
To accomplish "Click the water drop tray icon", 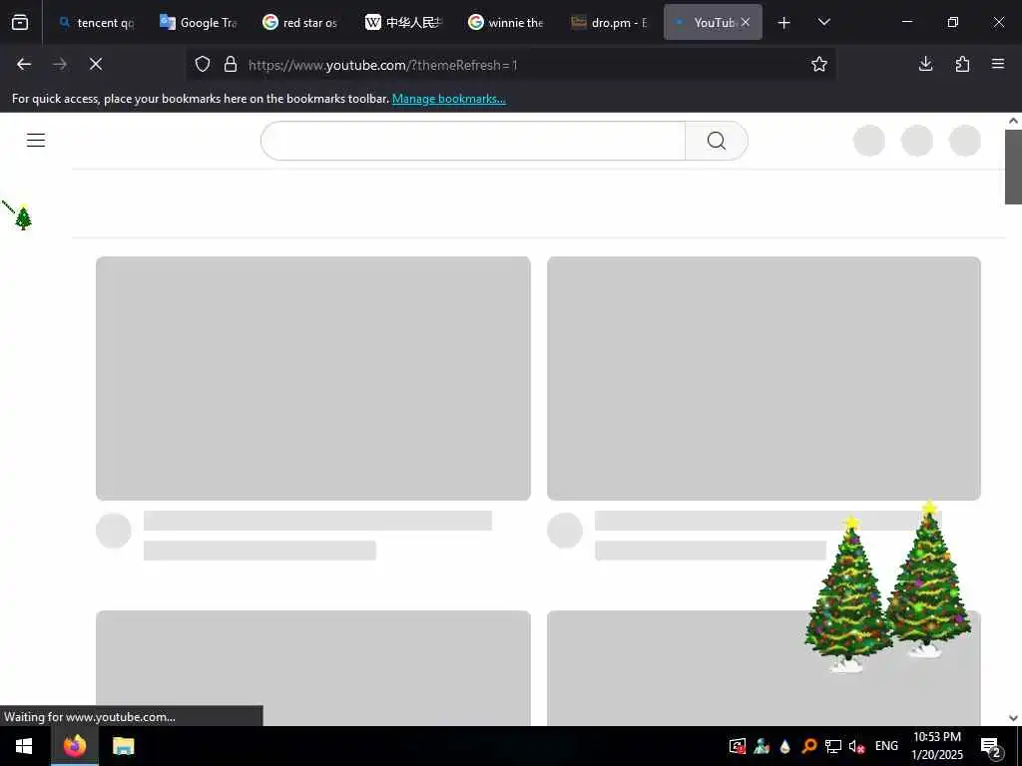I will coord(784,746).
